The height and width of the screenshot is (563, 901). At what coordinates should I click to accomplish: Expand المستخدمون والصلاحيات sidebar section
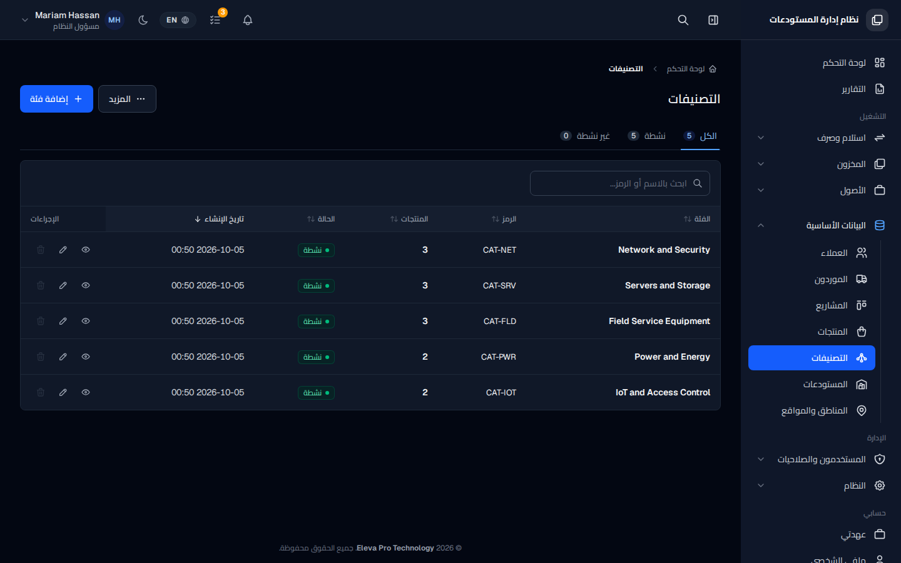pos(821,459)
